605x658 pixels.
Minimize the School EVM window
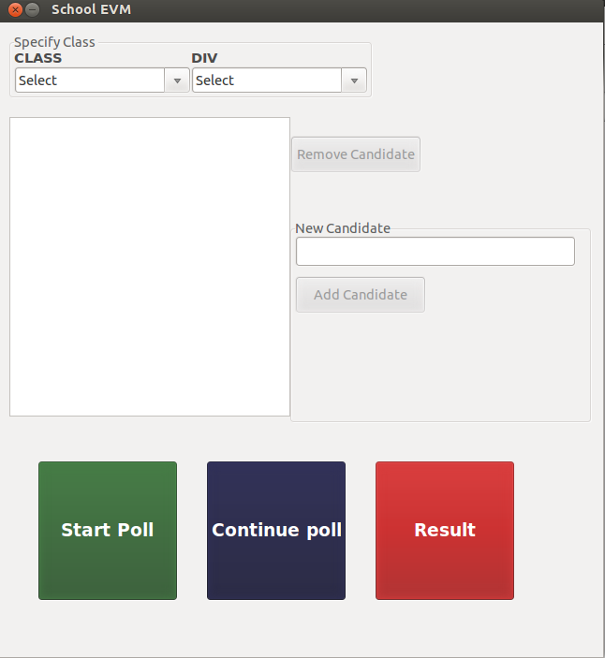pos(33,9)
